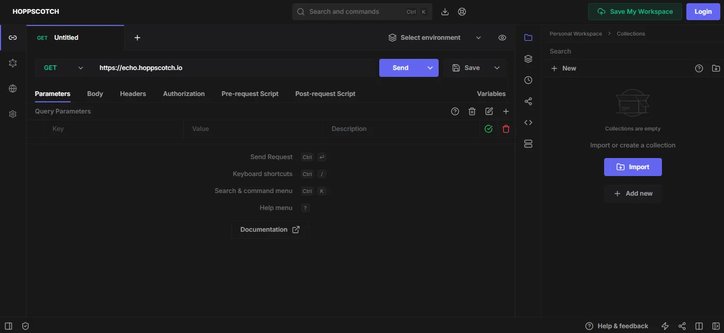Screen dimensions: 724x333
Task: Click the Save request button
Action: (x=466, y=68)
